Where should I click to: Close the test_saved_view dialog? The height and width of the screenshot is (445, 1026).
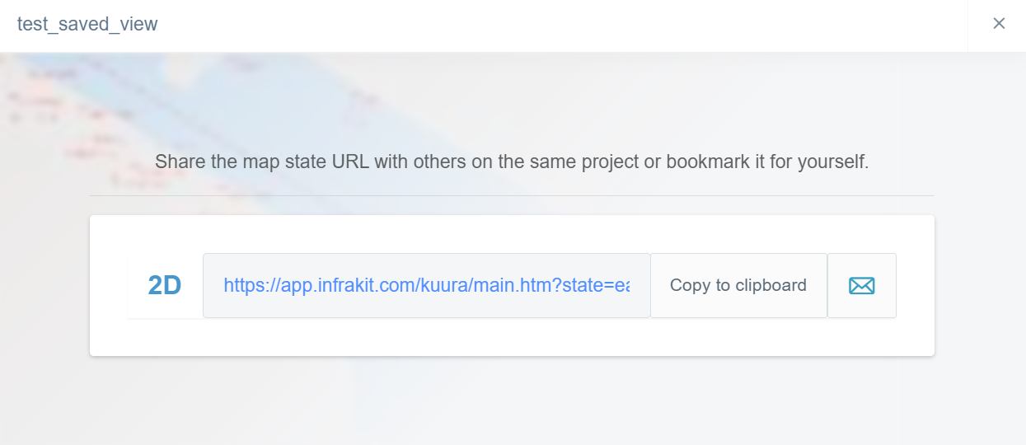(x=999, y=23)
